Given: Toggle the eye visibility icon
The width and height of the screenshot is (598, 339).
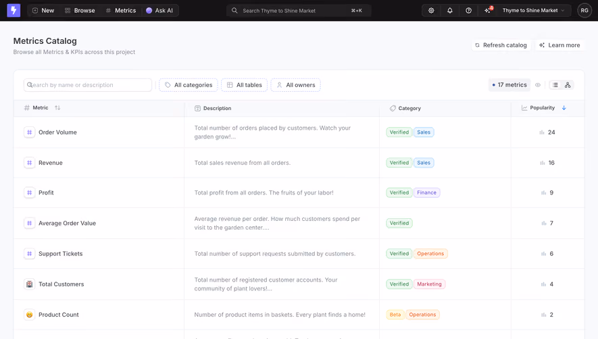Looking at the screenshot, I should pyautogui.click(x=538, y=84).
